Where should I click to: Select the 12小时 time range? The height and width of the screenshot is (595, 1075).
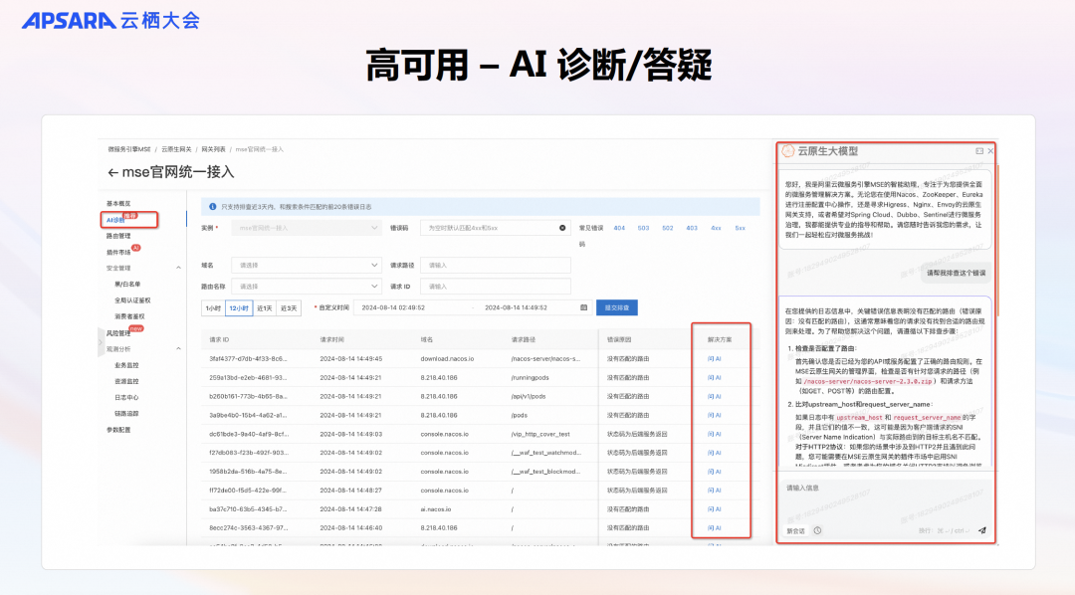pyautogui.click(x=239, y=308)
